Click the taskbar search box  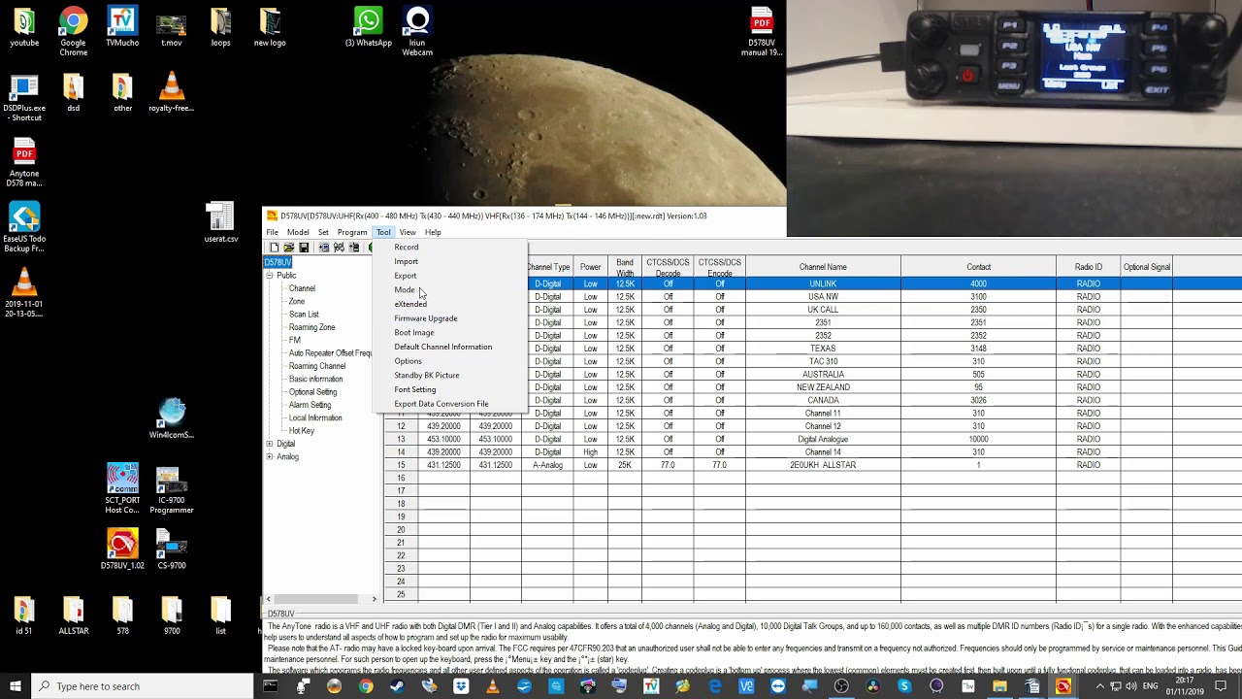[x=142, y=686]
